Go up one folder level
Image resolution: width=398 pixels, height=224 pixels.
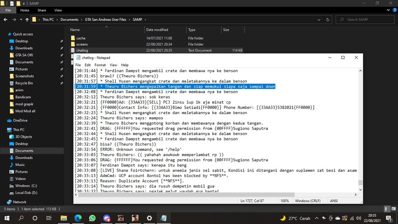(27, 20)
